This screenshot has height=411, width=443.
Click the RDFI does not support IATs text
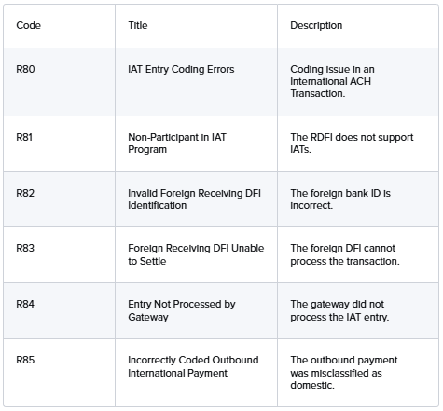pyautogui.click(x=352, y=144)
